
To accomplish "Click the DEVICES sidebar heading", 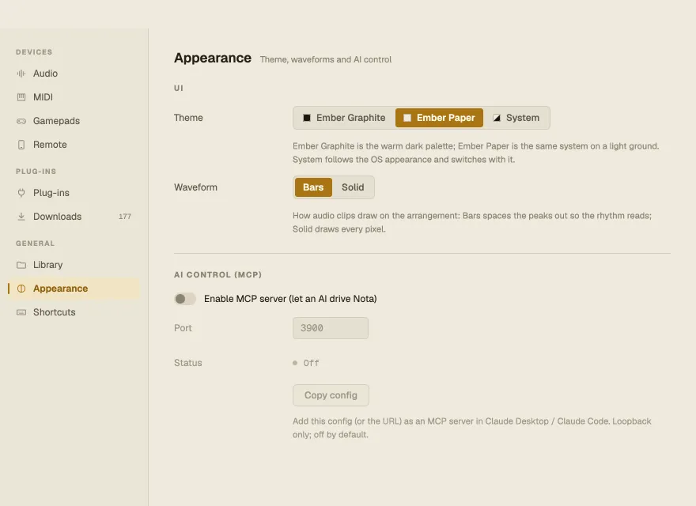I will [x=34, y=52].
